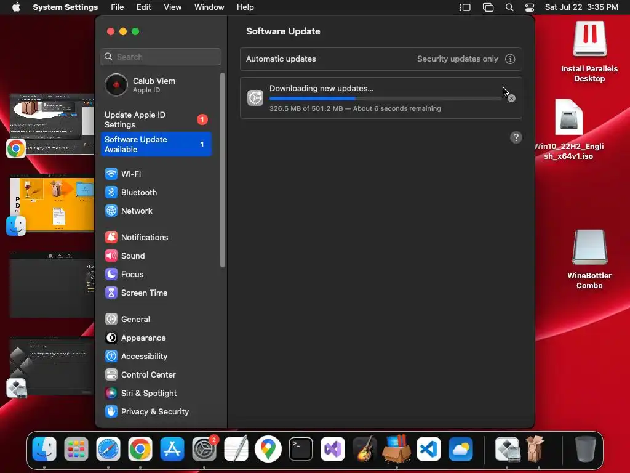
Task: Open the View menu
Action: click(172, 7)
